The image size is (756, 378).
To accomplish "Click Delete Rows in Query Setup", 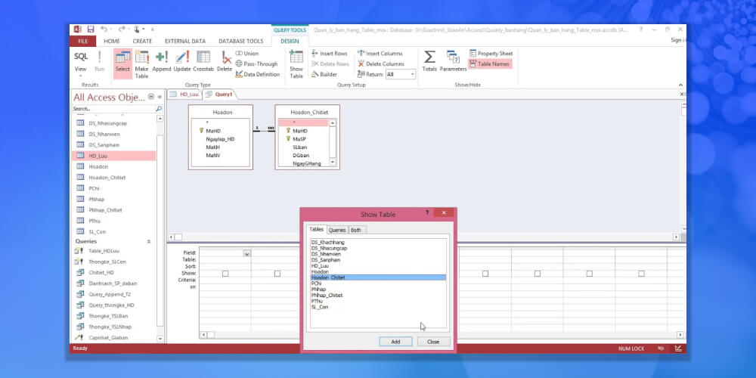I will click(330, 64).
